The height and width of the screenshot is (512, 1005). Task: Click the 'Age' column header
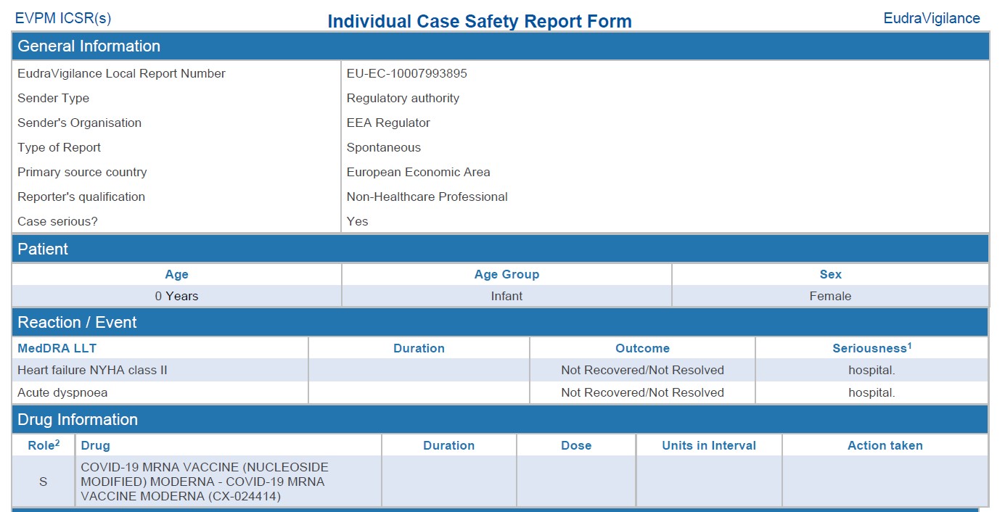(176, 275)
